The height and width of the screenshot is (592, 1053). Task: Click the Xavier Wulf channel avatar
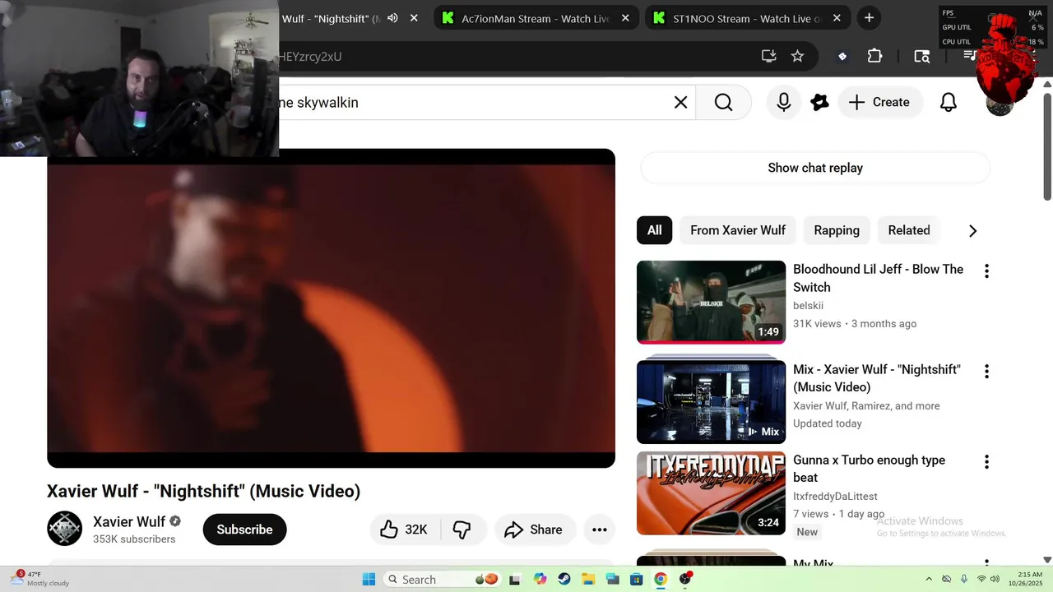(64, 529)
